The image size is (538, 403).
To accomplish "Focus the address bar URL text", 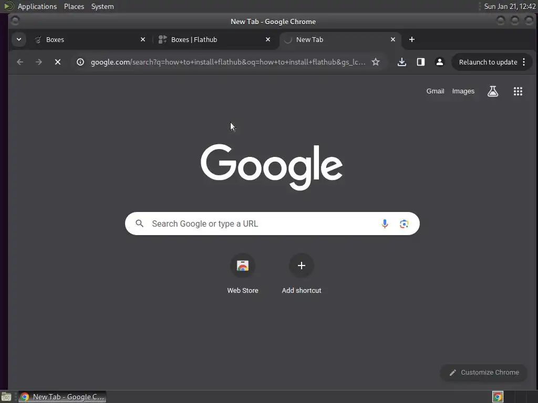I will 228,62.
